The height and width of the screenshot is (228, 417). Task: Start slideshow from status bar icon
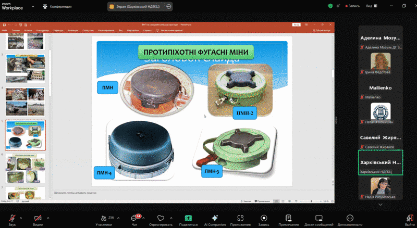[296, 201]
